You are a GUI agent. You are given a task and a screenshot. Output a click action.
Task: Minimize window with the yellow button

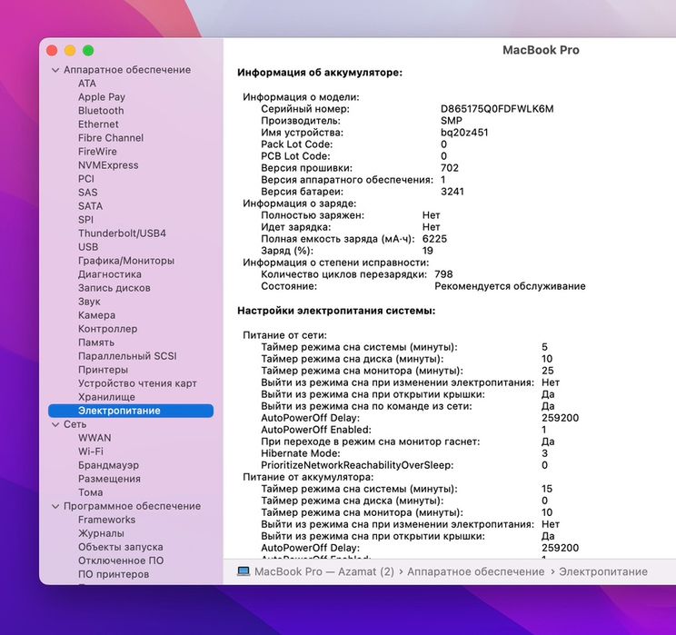coord(70,51)
